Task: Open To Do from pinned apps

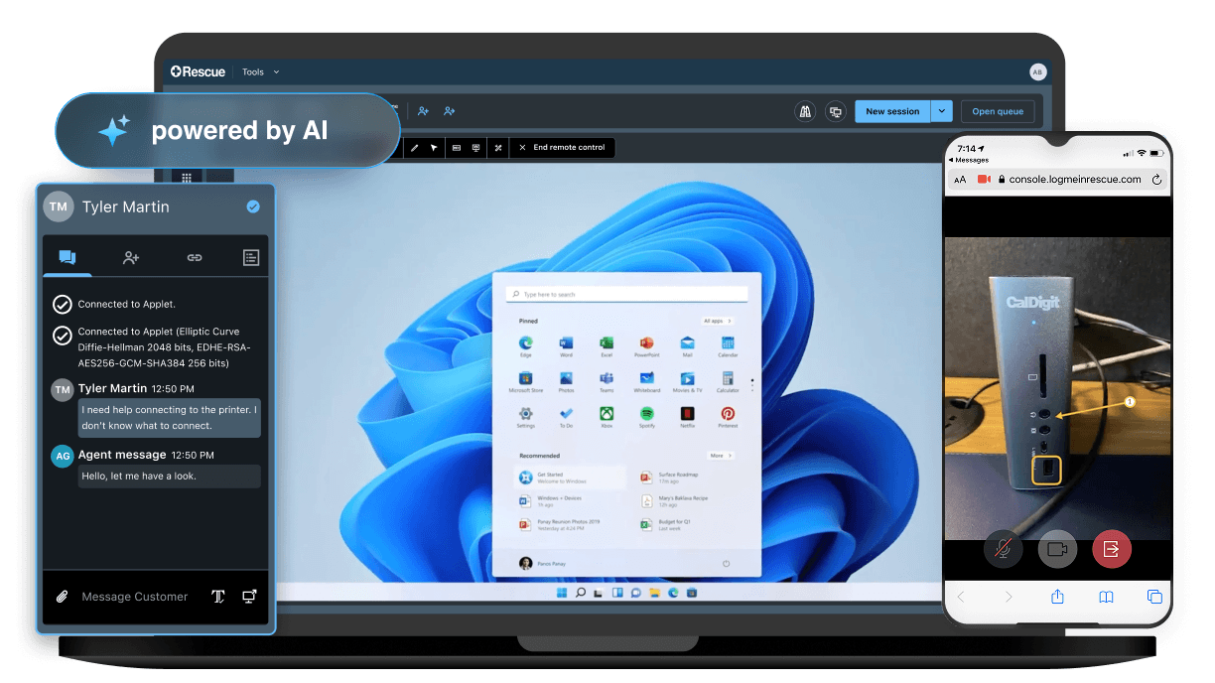Action: [566, 417]
